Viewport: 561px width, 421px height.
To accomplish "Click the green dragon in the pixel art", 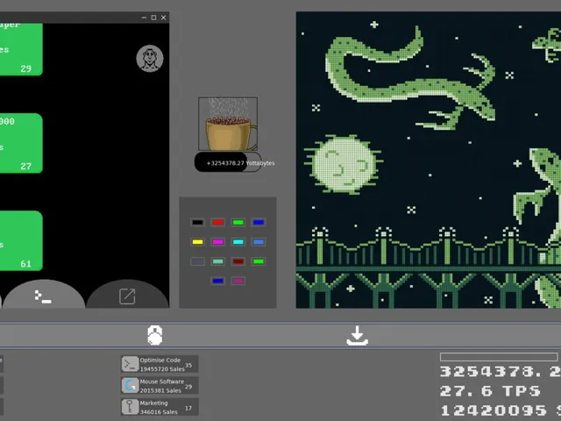I will point(410,79).
